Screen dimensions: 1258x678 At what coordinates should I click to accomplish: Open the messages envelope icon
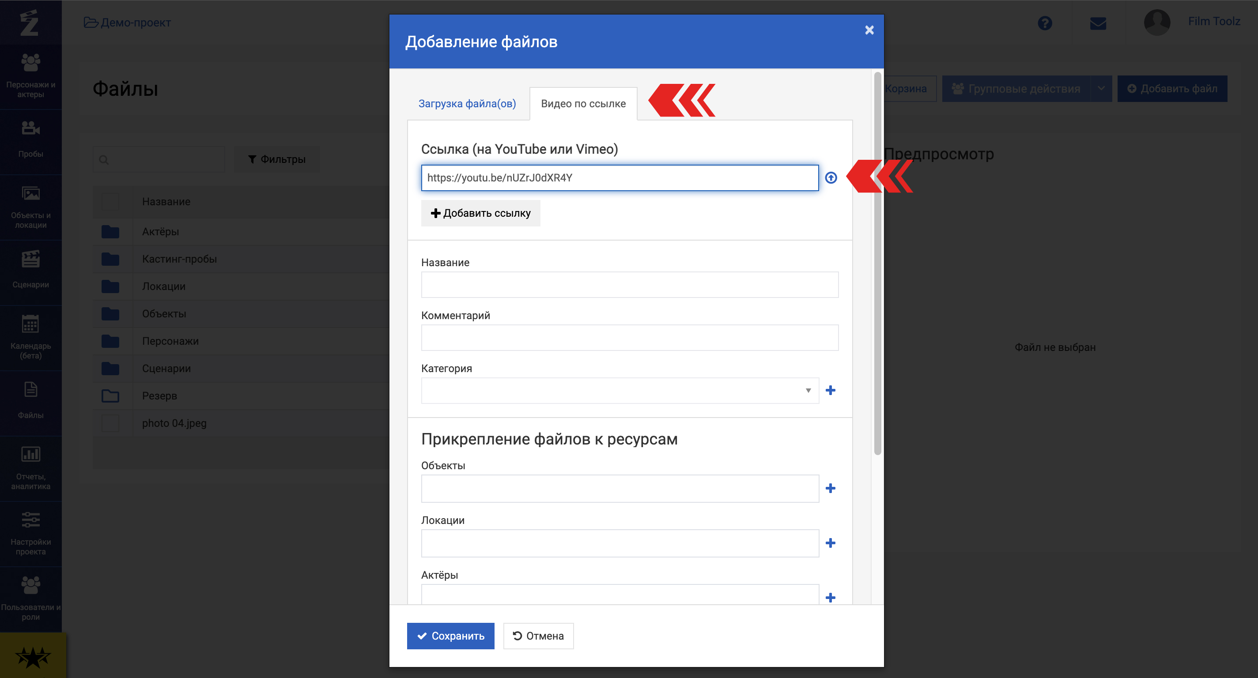(1098, 23)
